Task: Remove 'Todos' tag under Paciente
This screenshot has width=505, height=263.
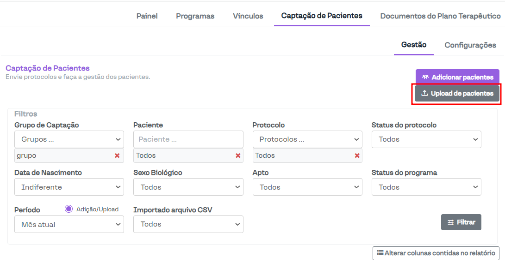Action: [x=238, y=155]
